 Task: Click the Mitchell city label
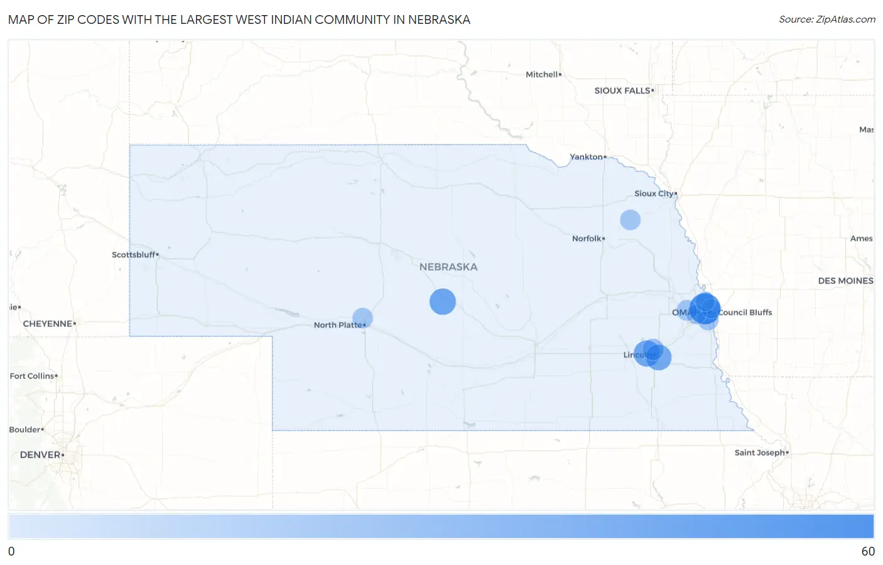pyautogui.click(x=542, y=74)
